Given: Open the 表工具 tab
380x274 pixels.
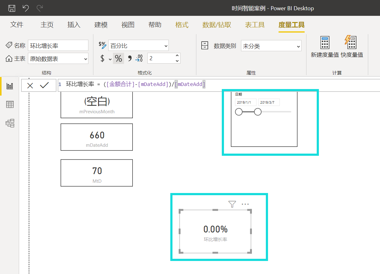Looking at the screenshot, I should tap(255, 25).
